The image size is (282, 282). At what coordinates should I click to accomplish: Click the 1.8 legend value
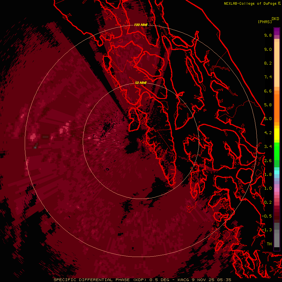[x=268, y=175]
